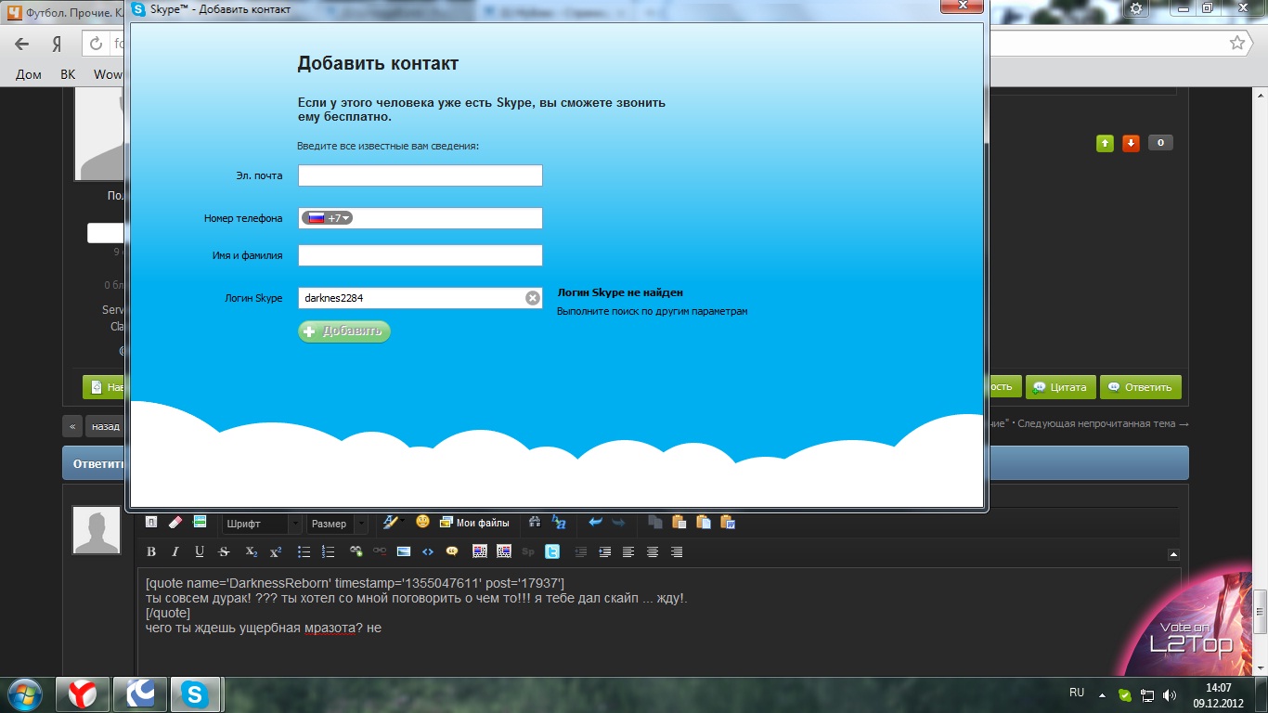
Task: Click the find binoculars icon in editor
Action: (535, 523)
